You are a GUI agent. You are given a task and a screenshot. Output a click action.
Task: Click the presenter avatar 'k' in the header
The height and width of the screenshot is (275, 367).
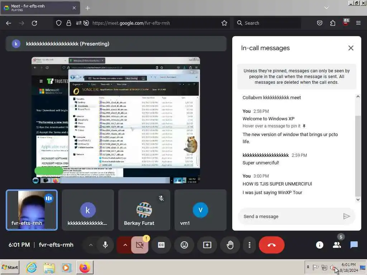tap(16, 44)
